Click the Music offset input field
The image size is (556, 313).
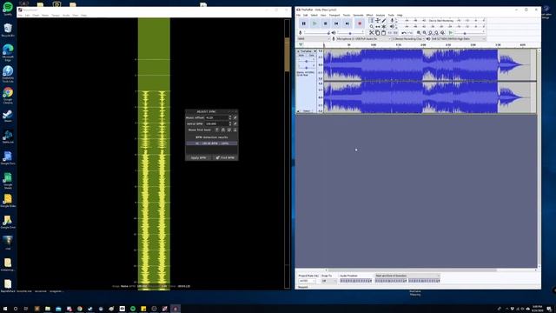pyautogui.click(x=217, y=117)
